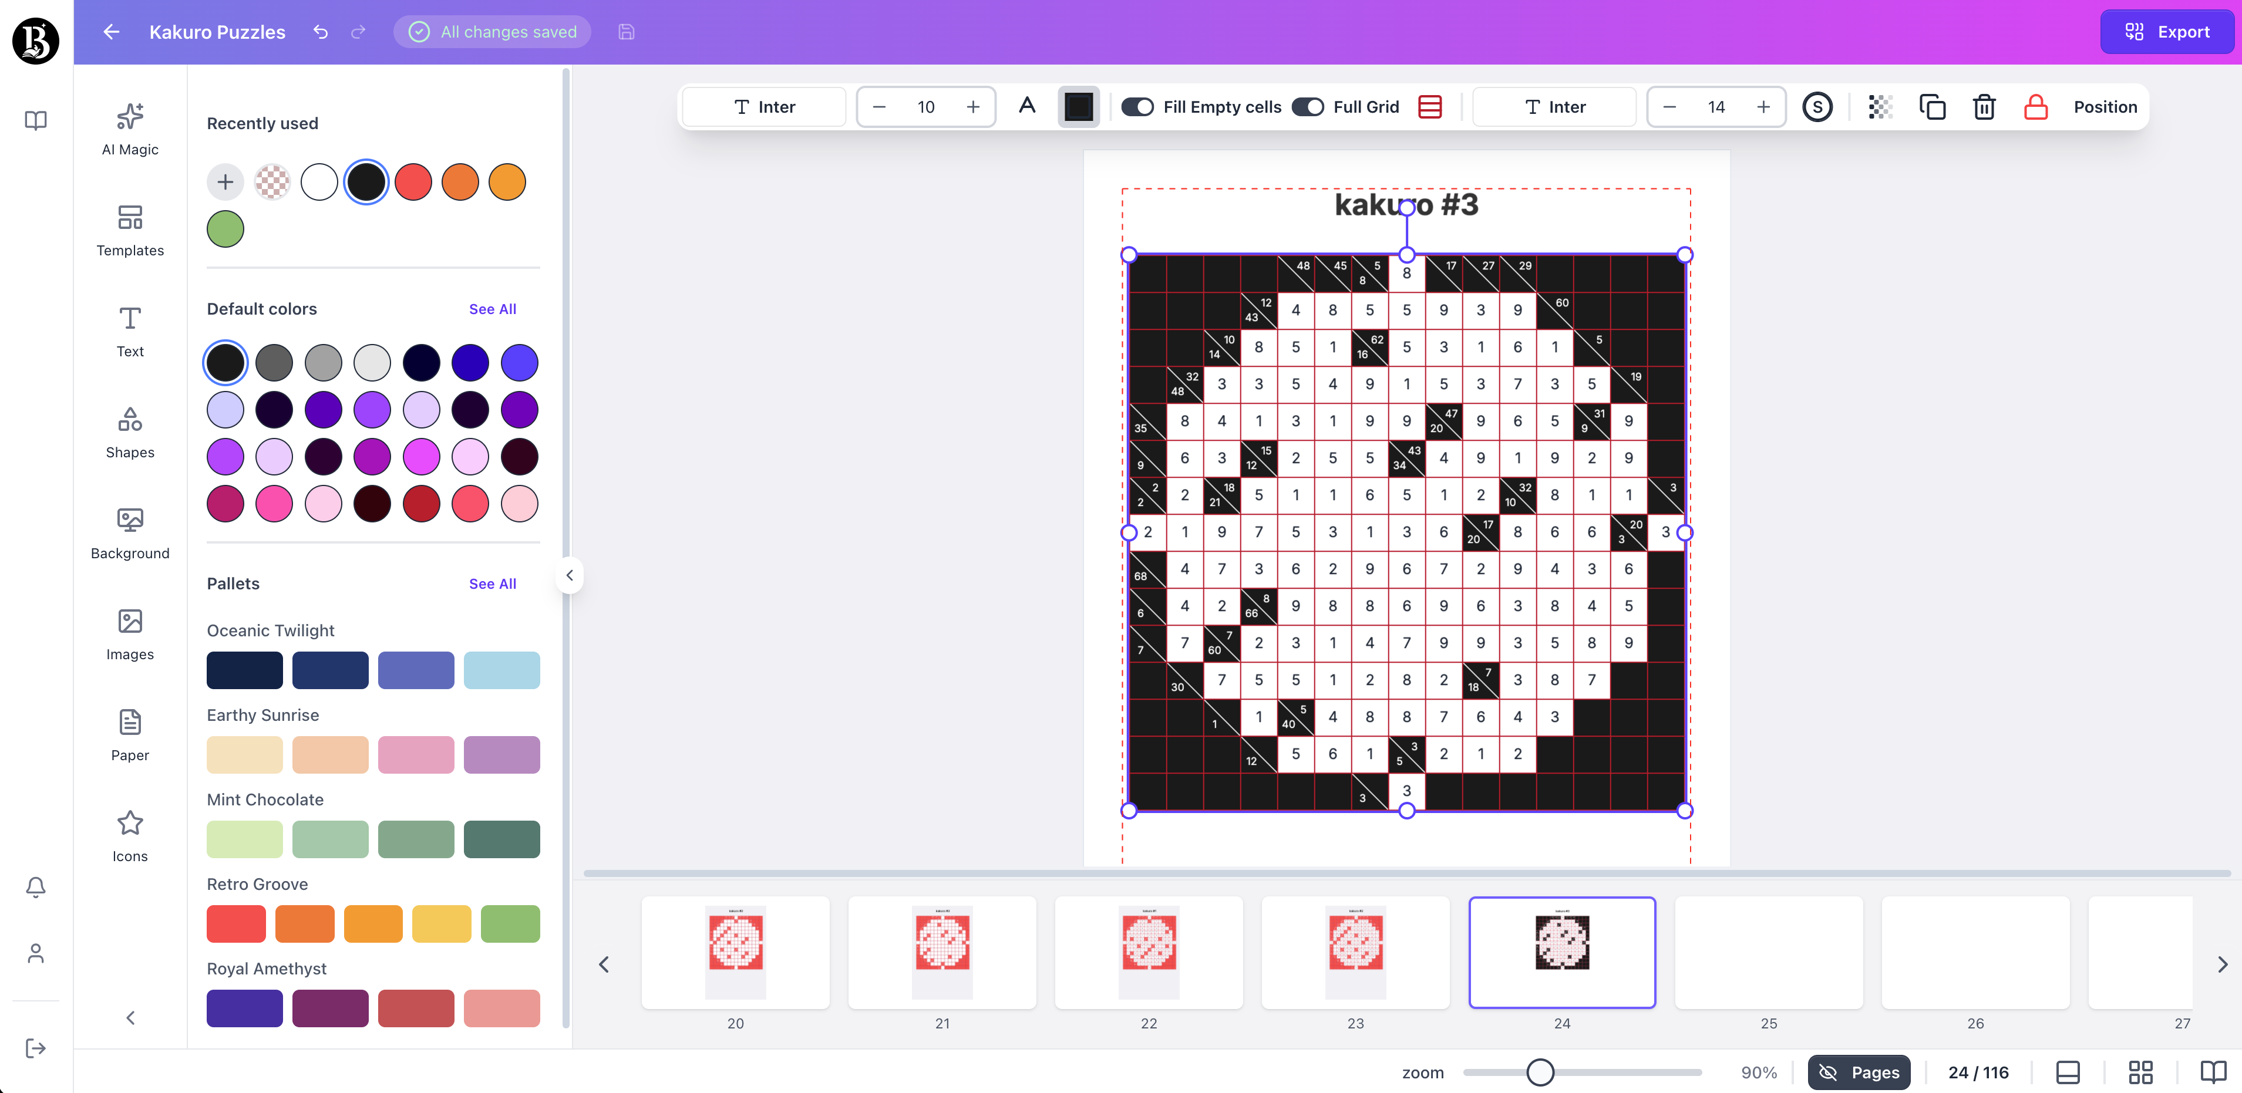Open the Templates panel
2242x1093 pixels.
pos(129,230)
